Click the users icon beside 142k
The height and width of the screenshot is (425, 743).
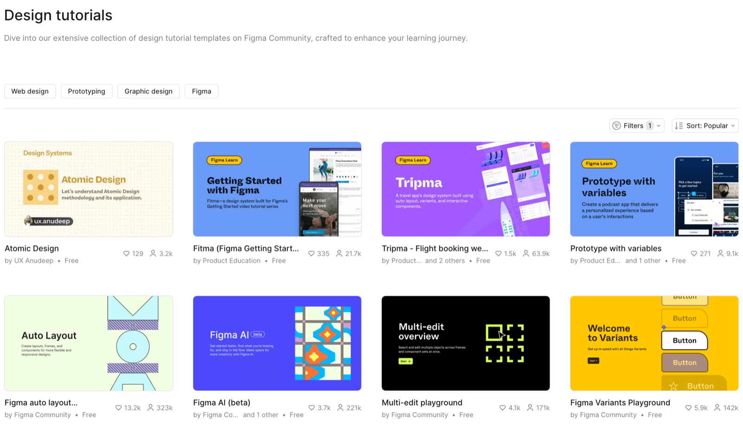717,407
